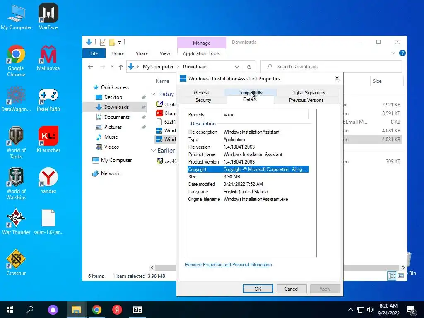This screenshot has height=318, width=424.
Task: Open the Windows Start menu
Action: coord(10,310)
